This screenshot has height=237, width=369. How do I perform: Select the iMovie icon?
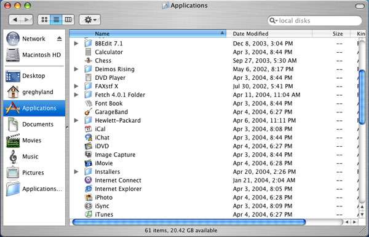(88, 163)
